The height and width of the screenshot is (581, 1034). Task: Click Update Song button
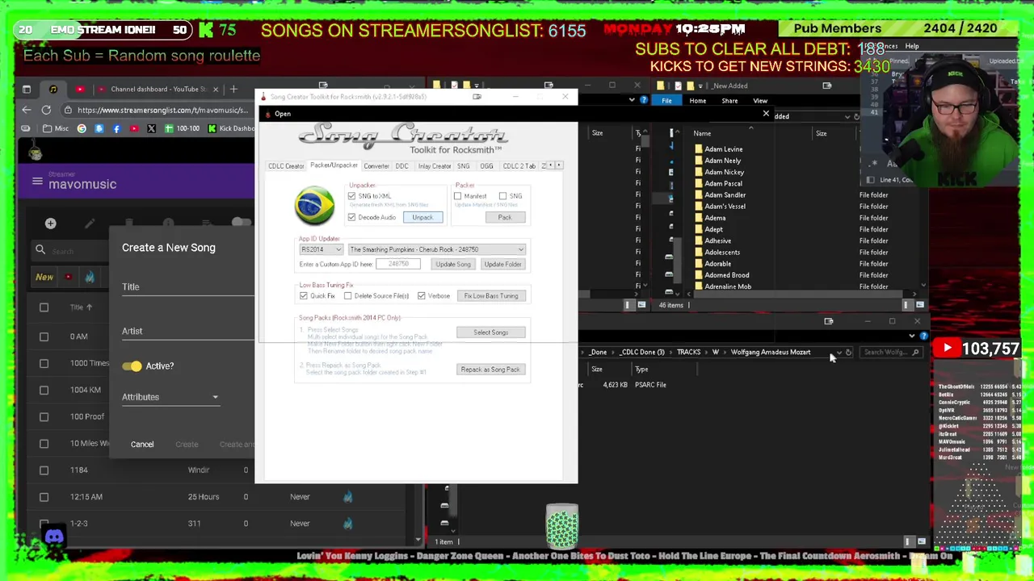pos(453,265)
